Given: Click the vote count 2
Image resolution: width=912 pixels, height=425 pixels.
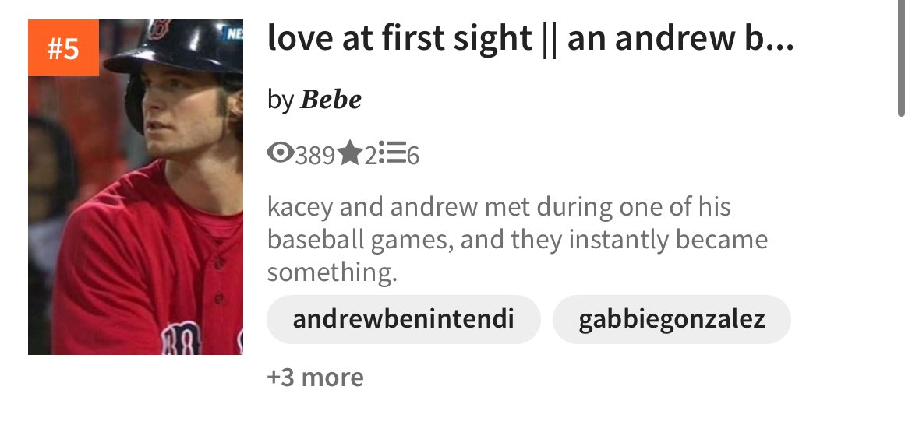Looking at the screenshot, I should point(370,156).
